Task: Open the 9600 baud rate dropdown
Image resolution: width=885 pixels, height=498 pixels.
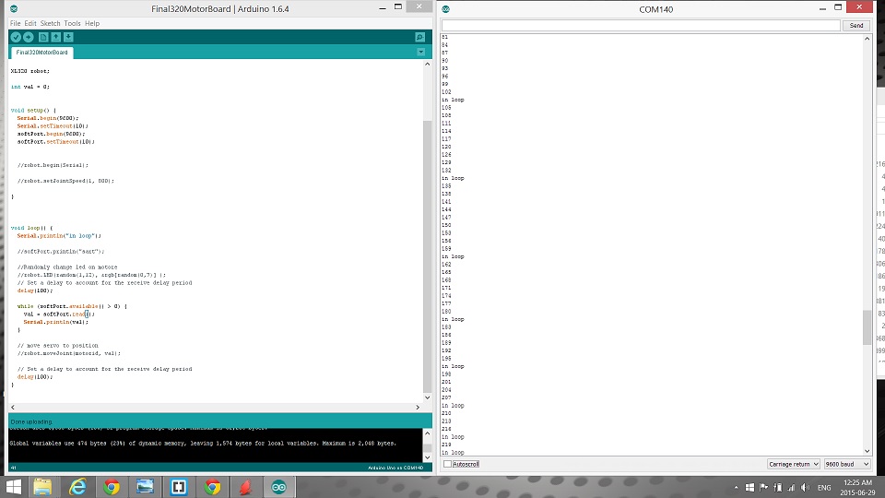Action: tap(847, 464)
